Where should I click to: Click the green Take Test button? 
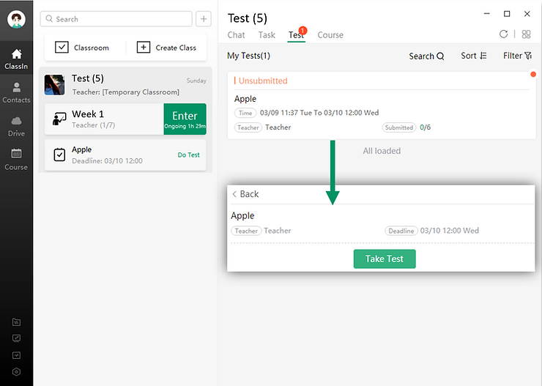pyautogui.click(x=385, y=259)
